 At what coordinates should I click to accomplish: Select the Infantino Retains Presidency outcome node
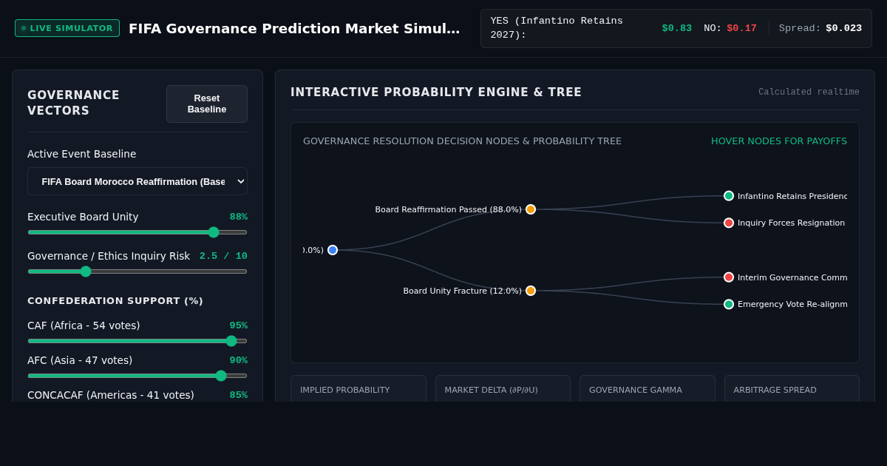pos(729,196)
